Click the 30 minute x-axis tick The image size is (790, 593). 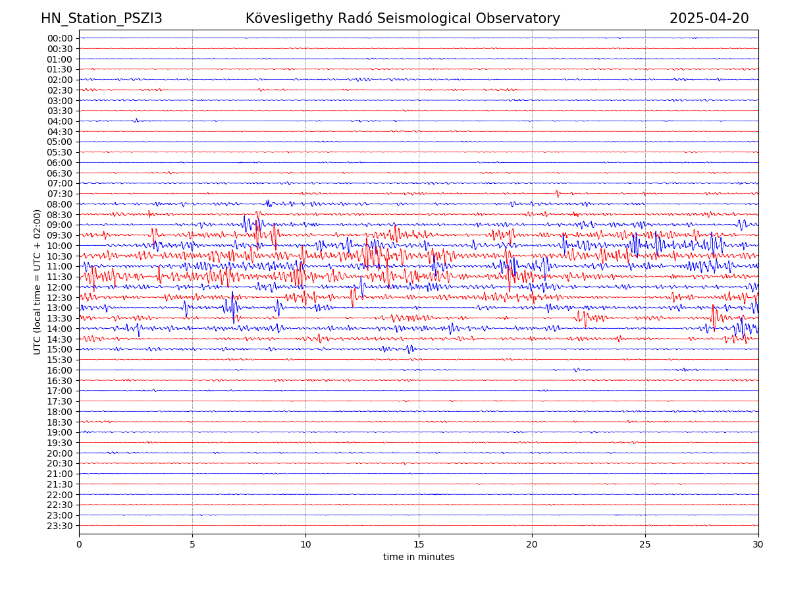pos(758,544)
